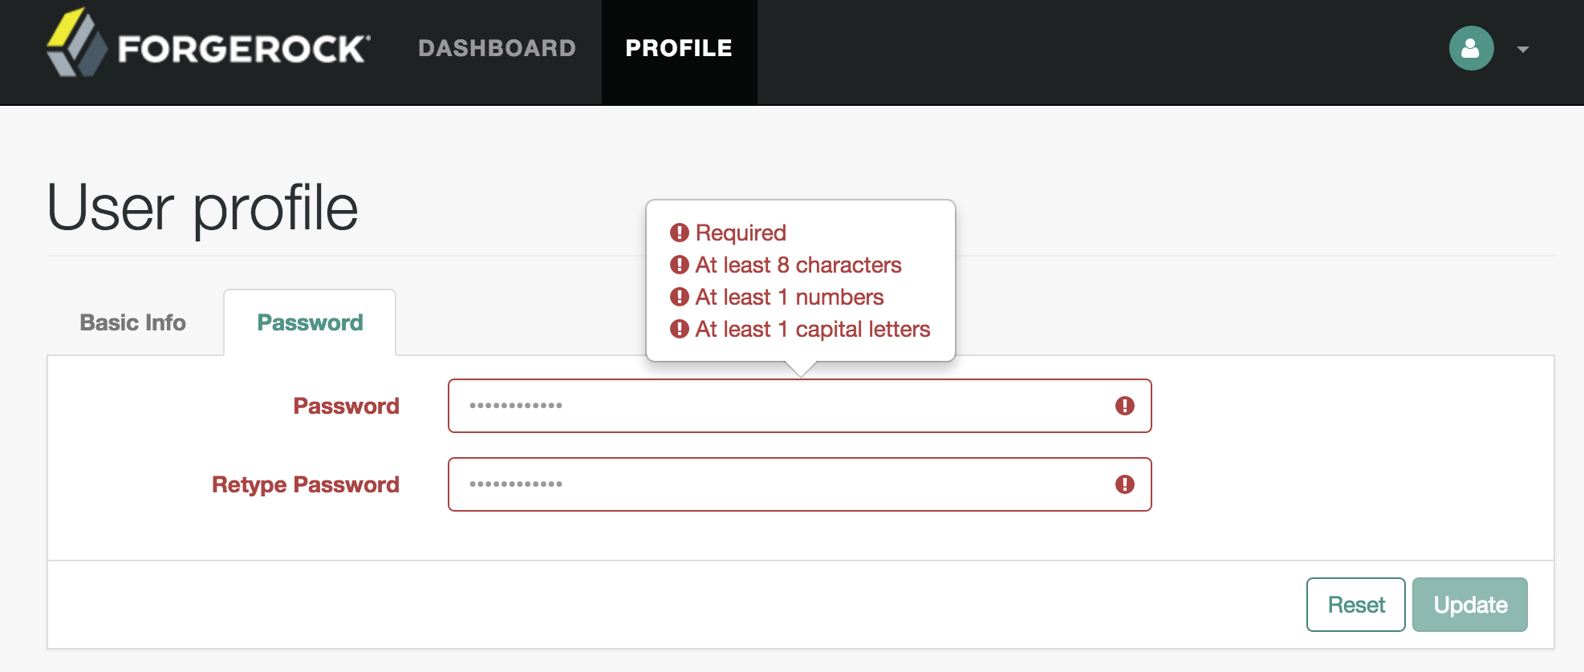Click the Reset button

pos(1355,605)
